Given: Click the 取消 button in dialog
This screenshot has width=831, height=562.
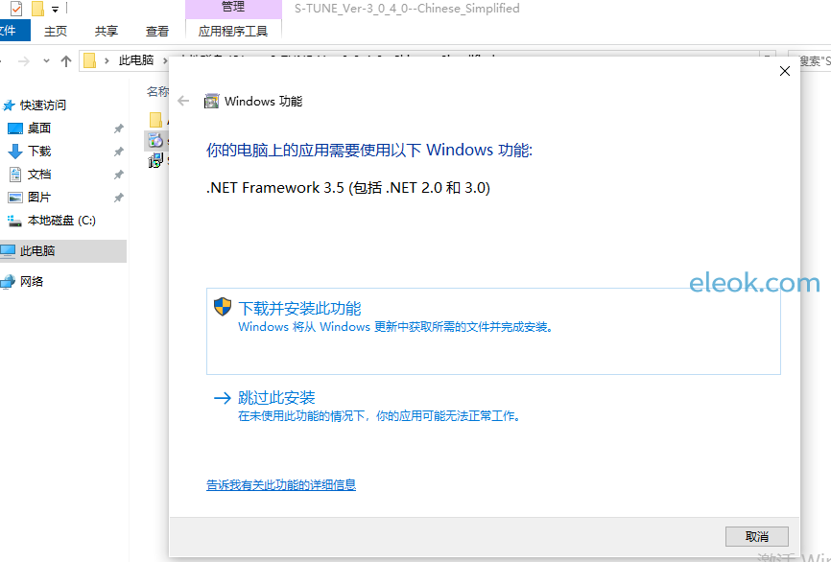Looking at the screenshot, I should point(756,536).
